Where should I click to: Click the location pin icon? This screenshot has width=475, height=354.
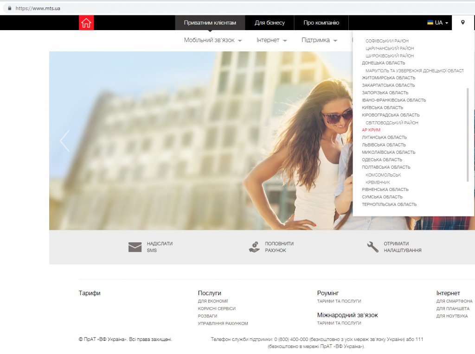(x=462, y=23)
